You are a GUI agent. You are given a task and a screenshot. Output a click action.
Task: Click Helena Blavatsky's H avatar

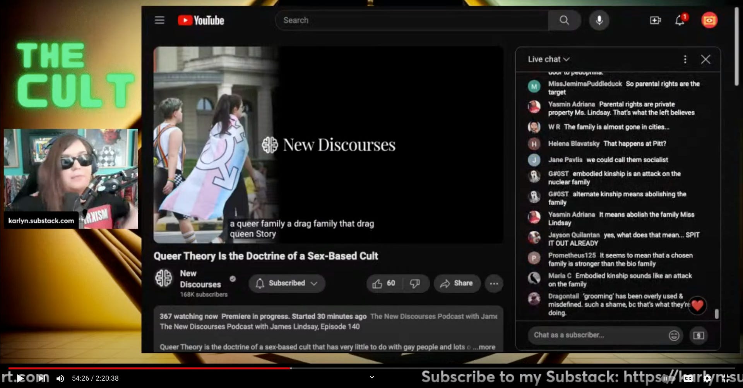coord(534,144)
